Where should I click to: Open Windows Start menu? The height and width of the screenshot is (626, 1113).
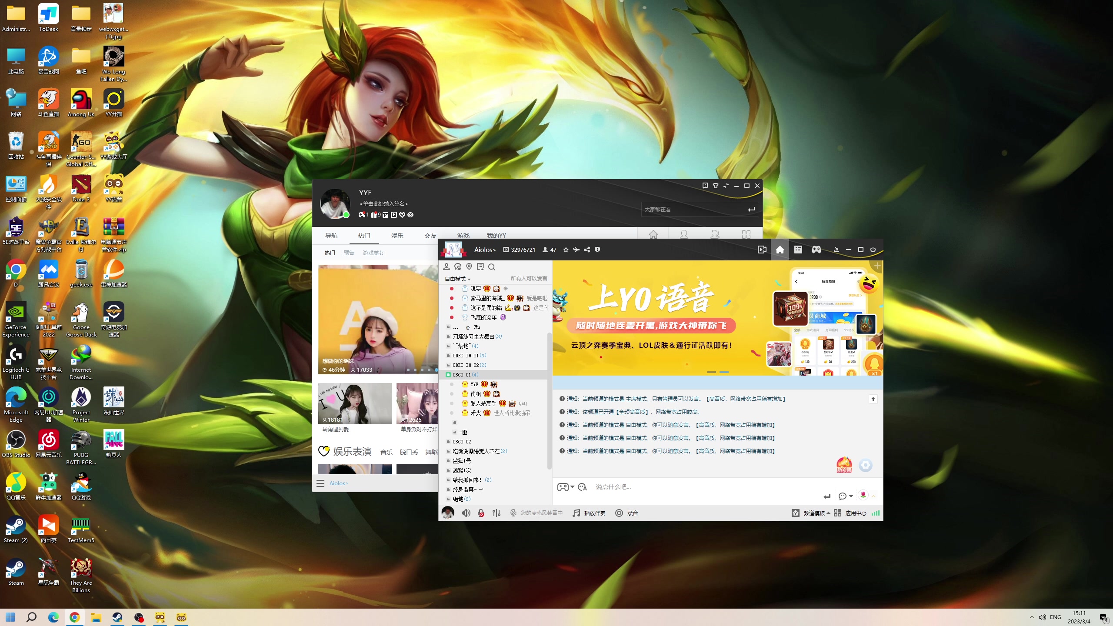pyautogui.click(x=10, y=617)
